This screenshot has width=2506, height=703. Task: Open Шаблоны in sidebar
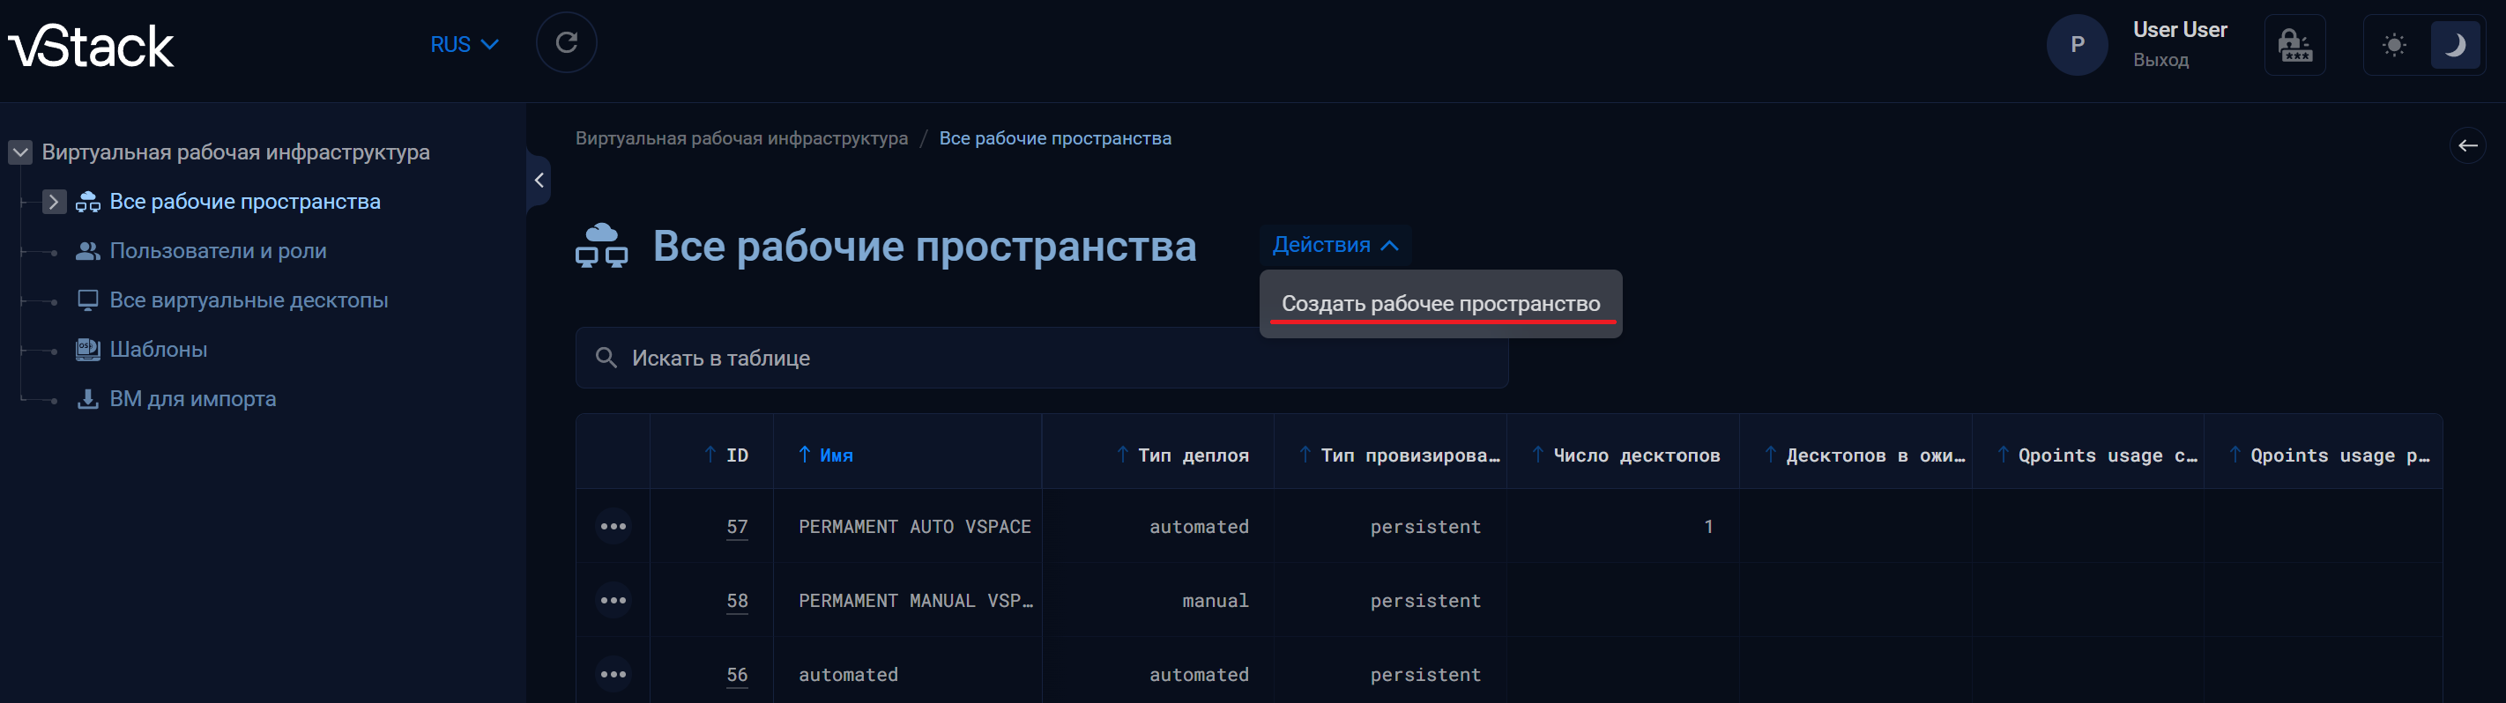pyautogui.click(x=158, y=349)
